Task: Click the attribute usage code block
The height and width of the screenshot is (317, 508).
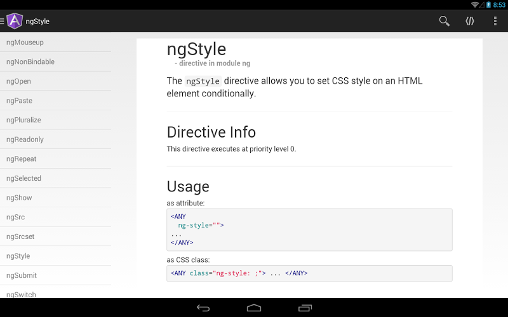Action: click(x=309, y=230)
